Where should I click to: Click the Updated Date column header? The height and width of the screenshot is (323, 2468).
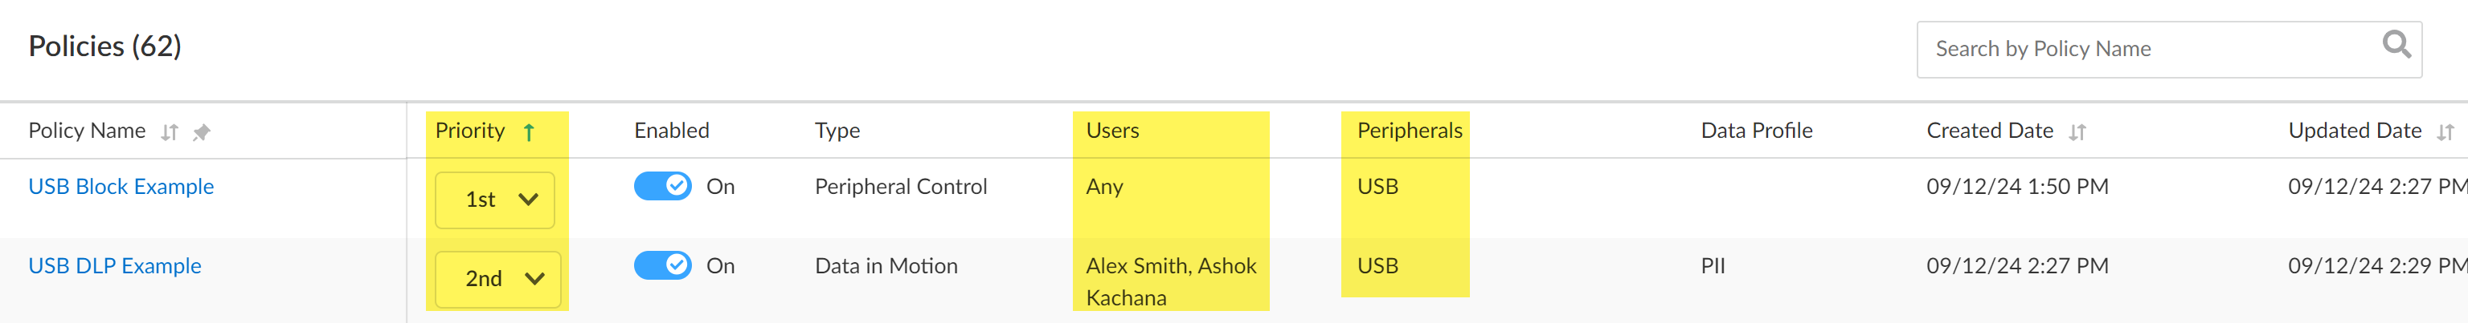(x=2354, y=131)
